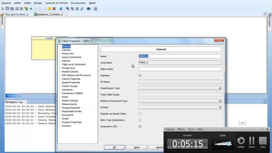Click the Fit Screen toolbar icon
This screenshot has width=272, height=153.
[77, 8]
